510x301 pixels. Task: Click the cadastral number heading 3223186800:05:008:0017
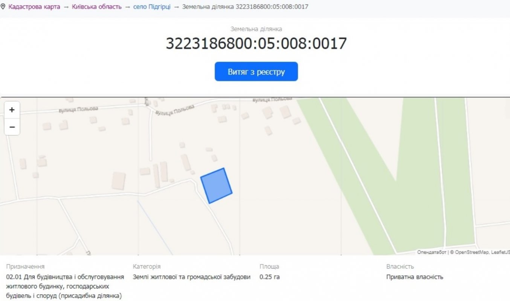coord(256,44)
